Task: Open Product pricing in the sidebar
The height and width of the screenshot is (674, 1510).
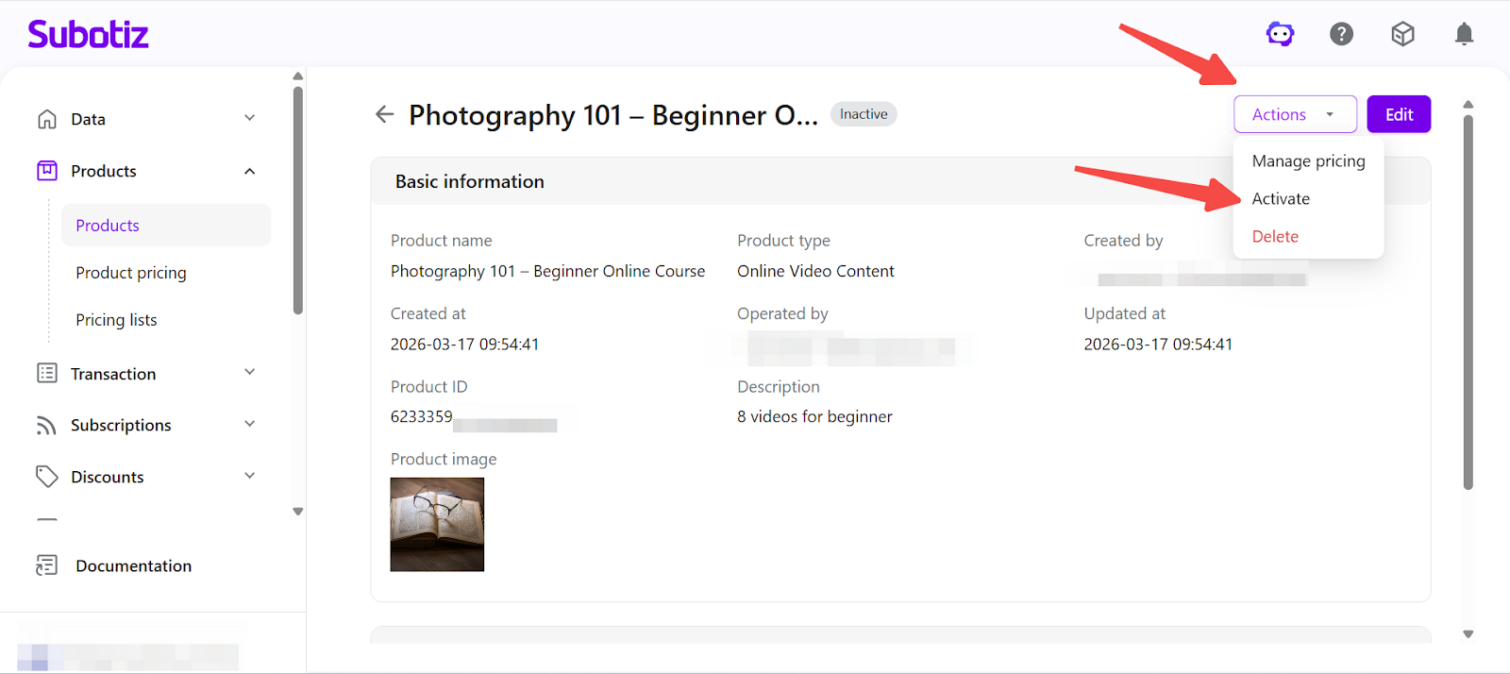Action: pos(131,273)
